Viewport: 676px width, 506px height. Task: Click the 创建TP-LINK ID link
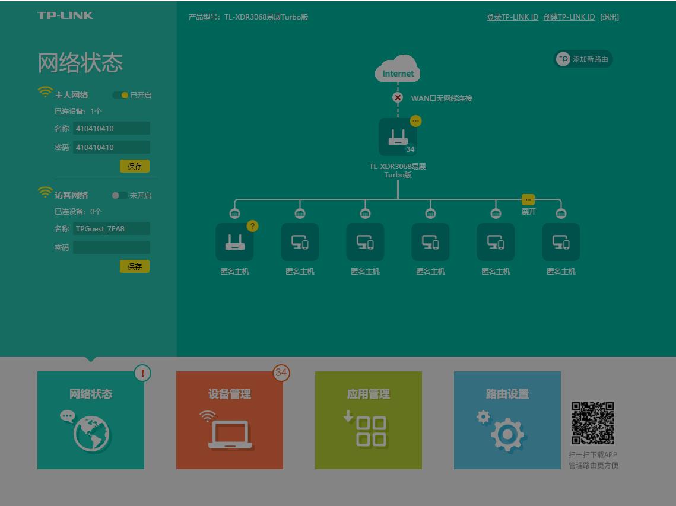coord(569,17)
